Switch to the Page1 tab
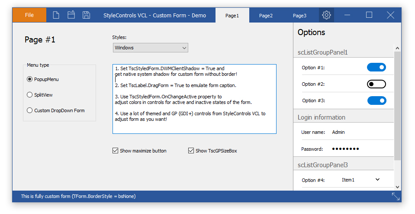 232,16
